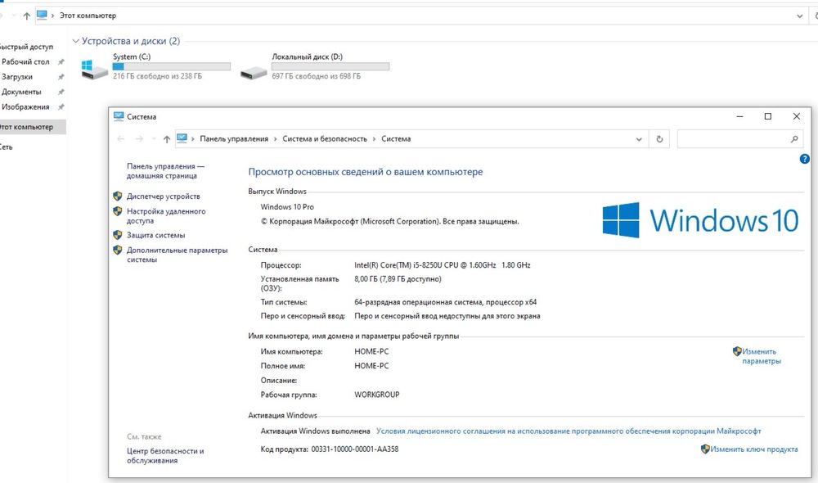Click the up arrow in System window

click(x=166, y=139)
